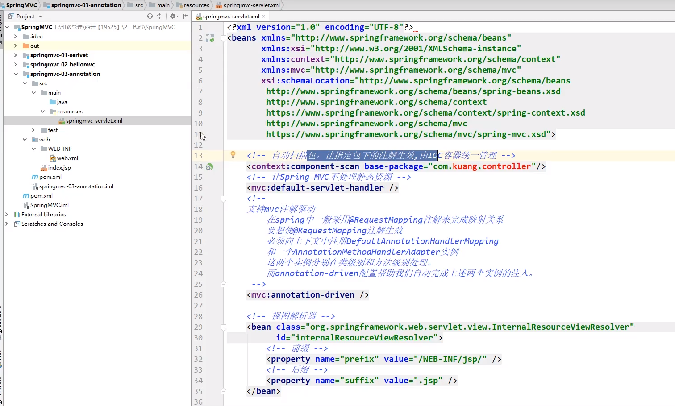Click resources in the navigation breadcrumb

pyautogui.click(x=196, y=5)
